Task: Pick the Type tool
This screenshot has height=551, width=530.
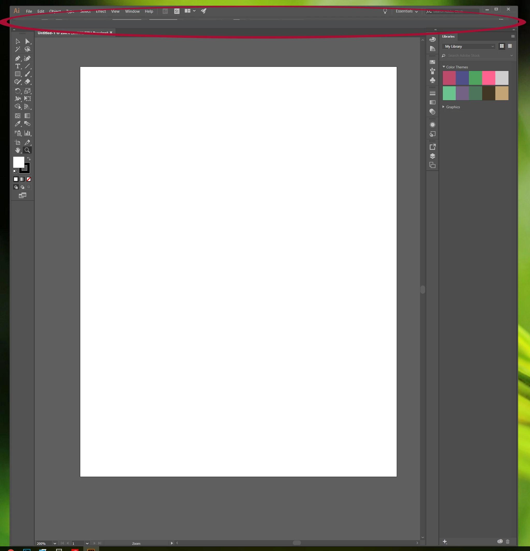Action: pyautogui.click(x=17, y=66)
